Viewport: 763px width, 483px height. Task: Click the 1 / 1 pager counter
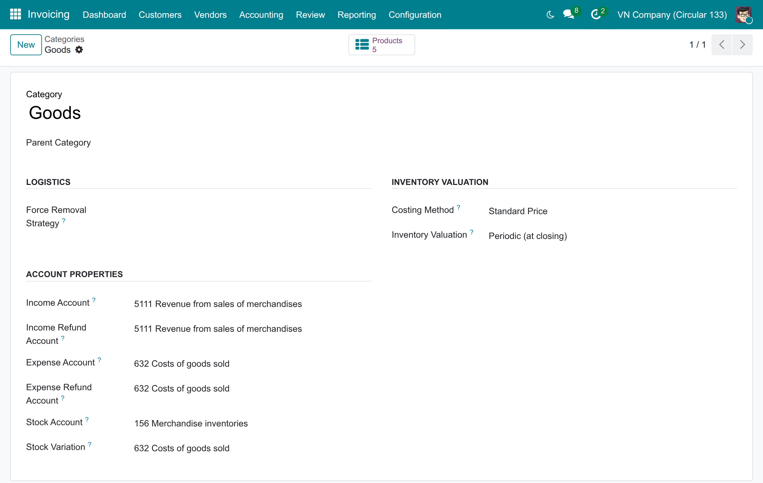point(697,45)
